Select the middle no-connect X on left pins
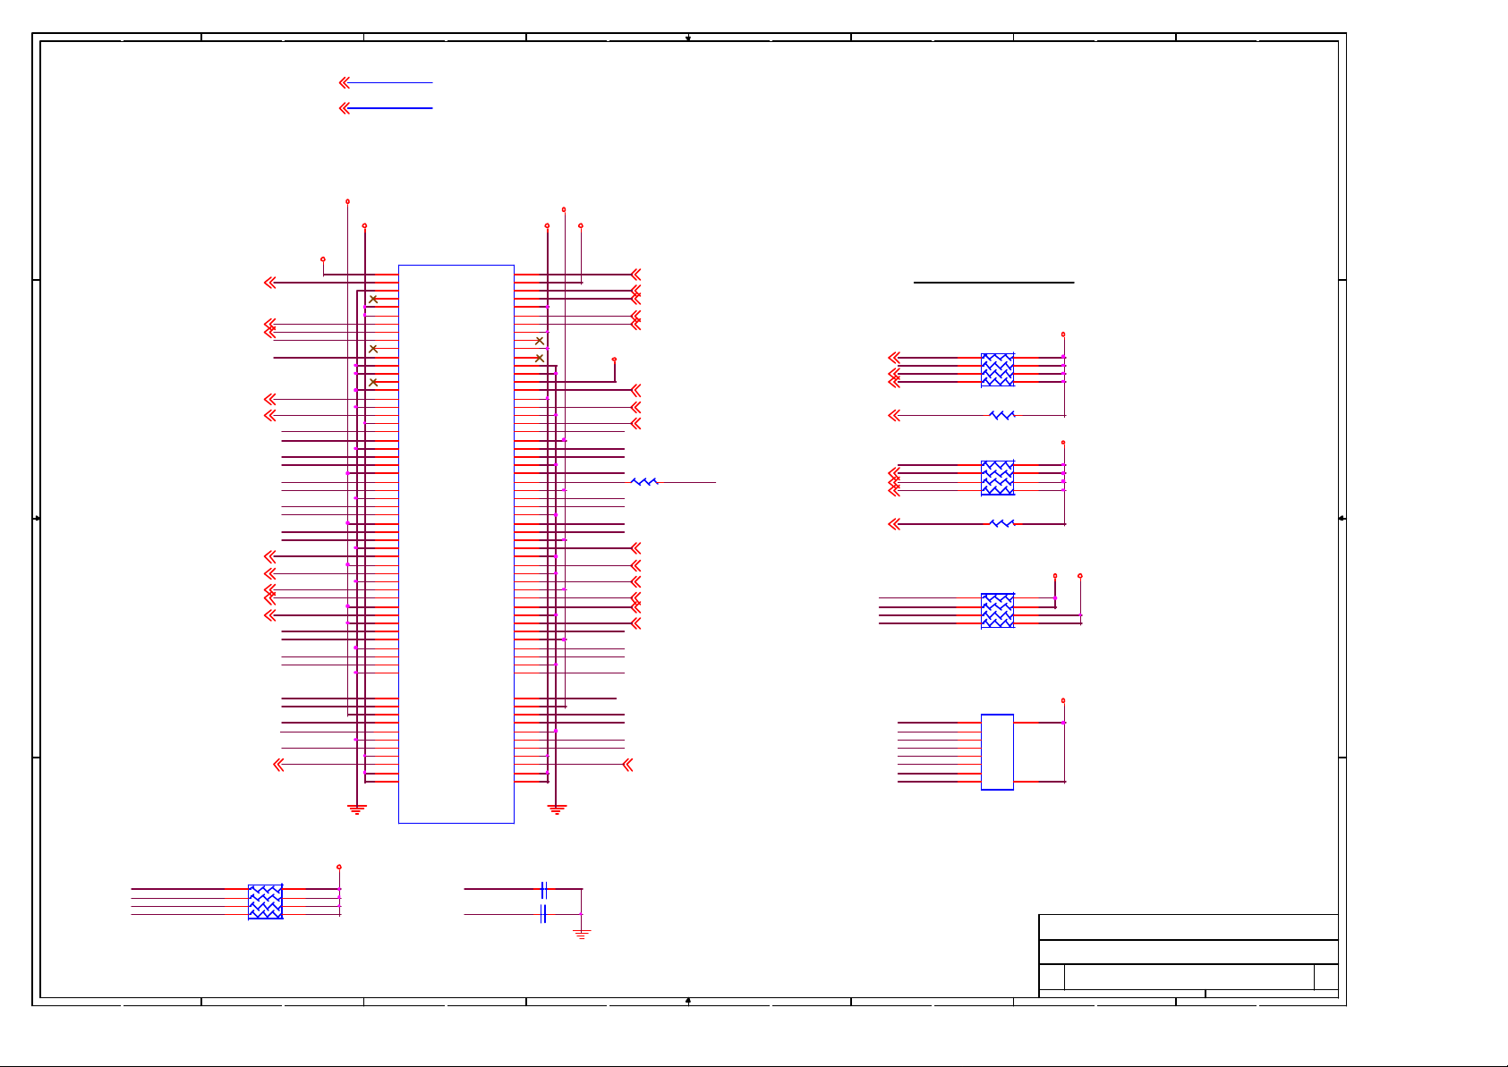This screenshot has width=1508, height=1067. pos(373,349)
